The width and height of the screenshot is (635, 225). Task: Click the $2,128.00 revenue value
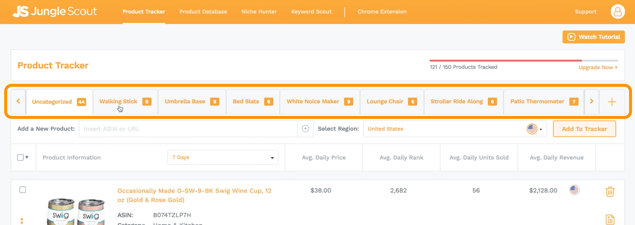tap(543, 190)
